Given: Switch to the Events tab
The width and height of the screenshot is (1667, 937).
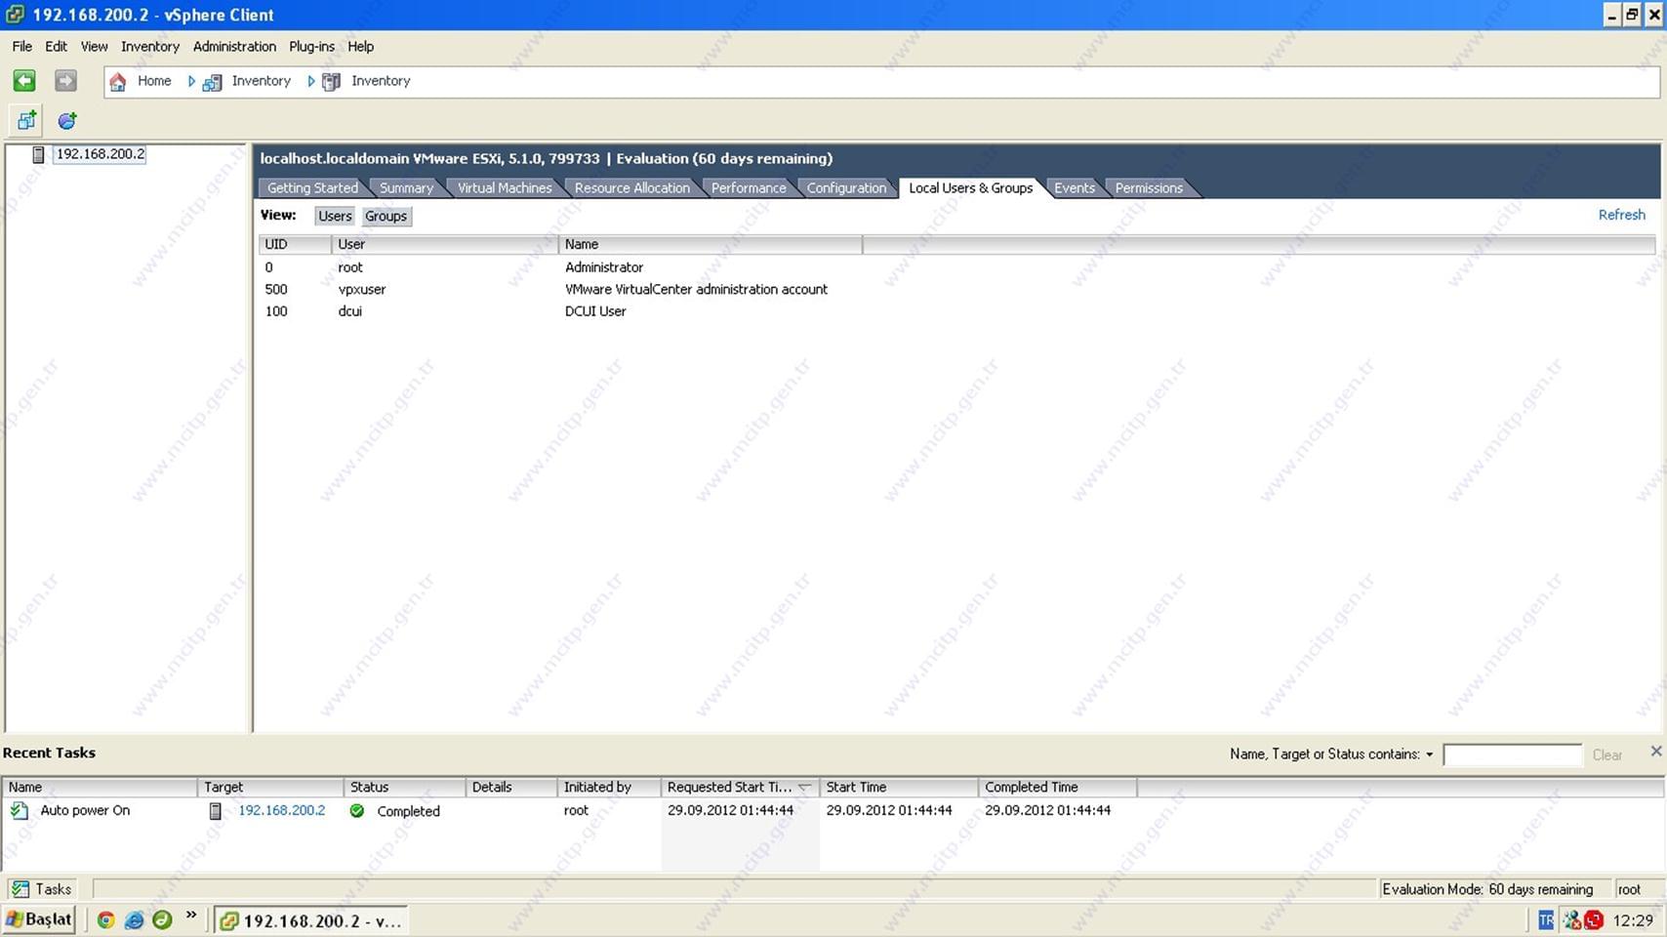Looking at the screenshot, I should 1075,188.
